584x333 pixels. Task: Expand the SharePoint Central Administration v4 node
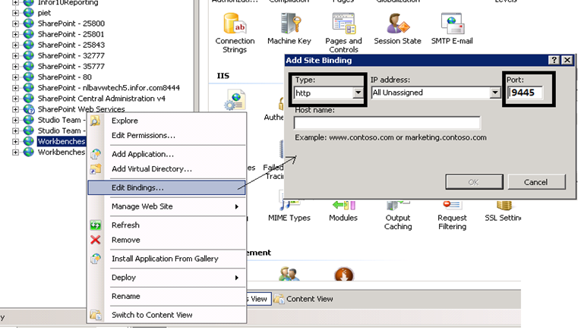pyautogui.click(x=16, y=99)
